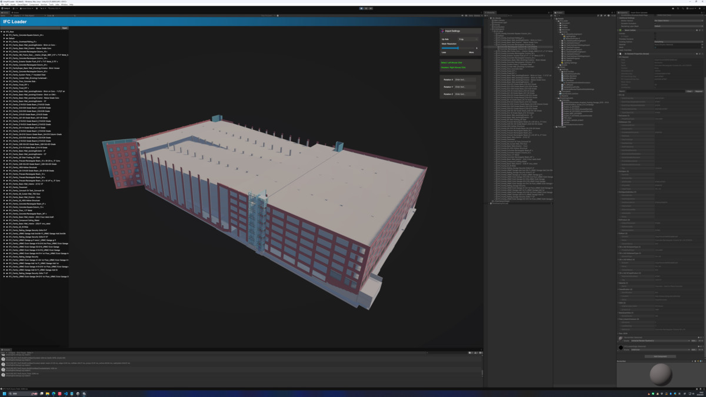Click the Rotation X text field

click(x=465, y=79)
